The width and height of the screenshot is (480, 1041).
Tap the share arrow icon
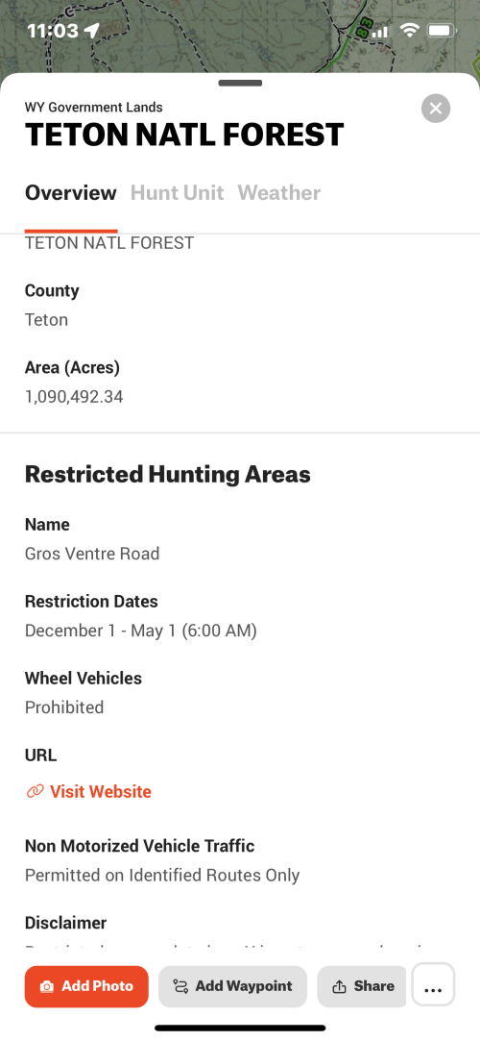coord(339,986)
